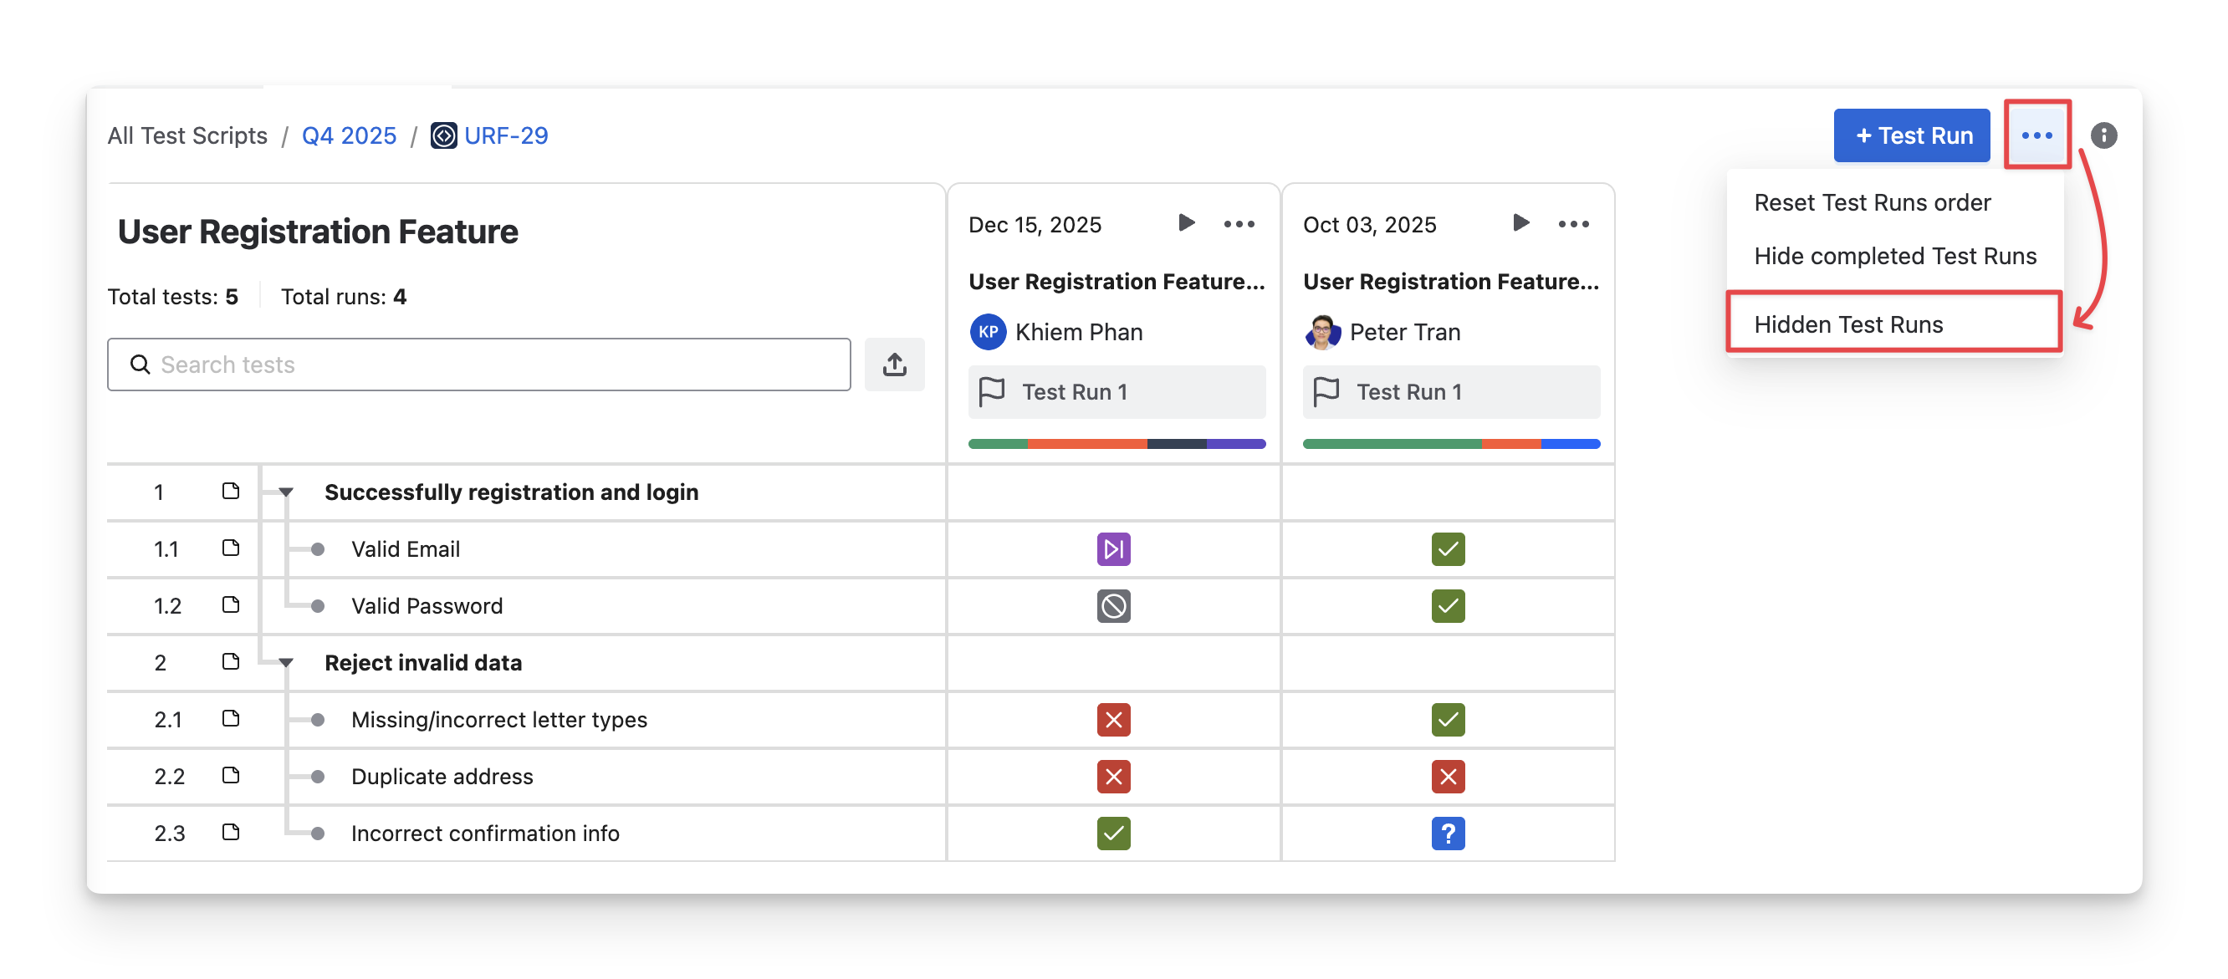Screen dimensions: 2228x979
Task: Click the document icon in row 2.3
Action: tap(230, 833)
